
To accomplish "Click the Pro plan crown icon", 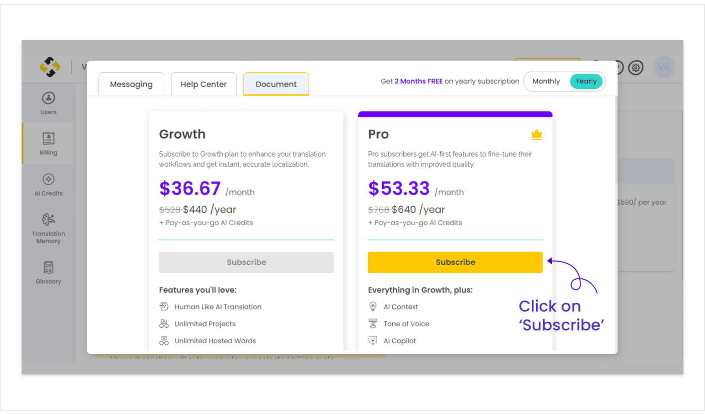I will (x=537, y=135).
